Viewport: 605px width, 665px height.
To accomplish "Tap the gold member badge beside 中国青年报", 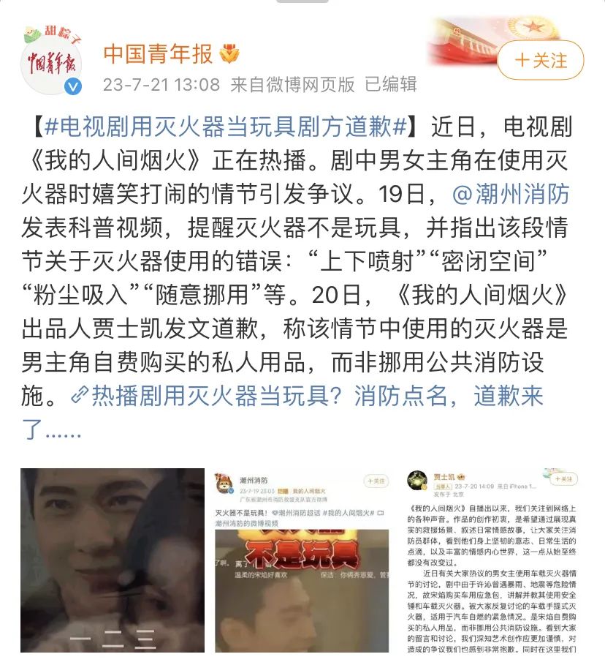I will [229, 54].
